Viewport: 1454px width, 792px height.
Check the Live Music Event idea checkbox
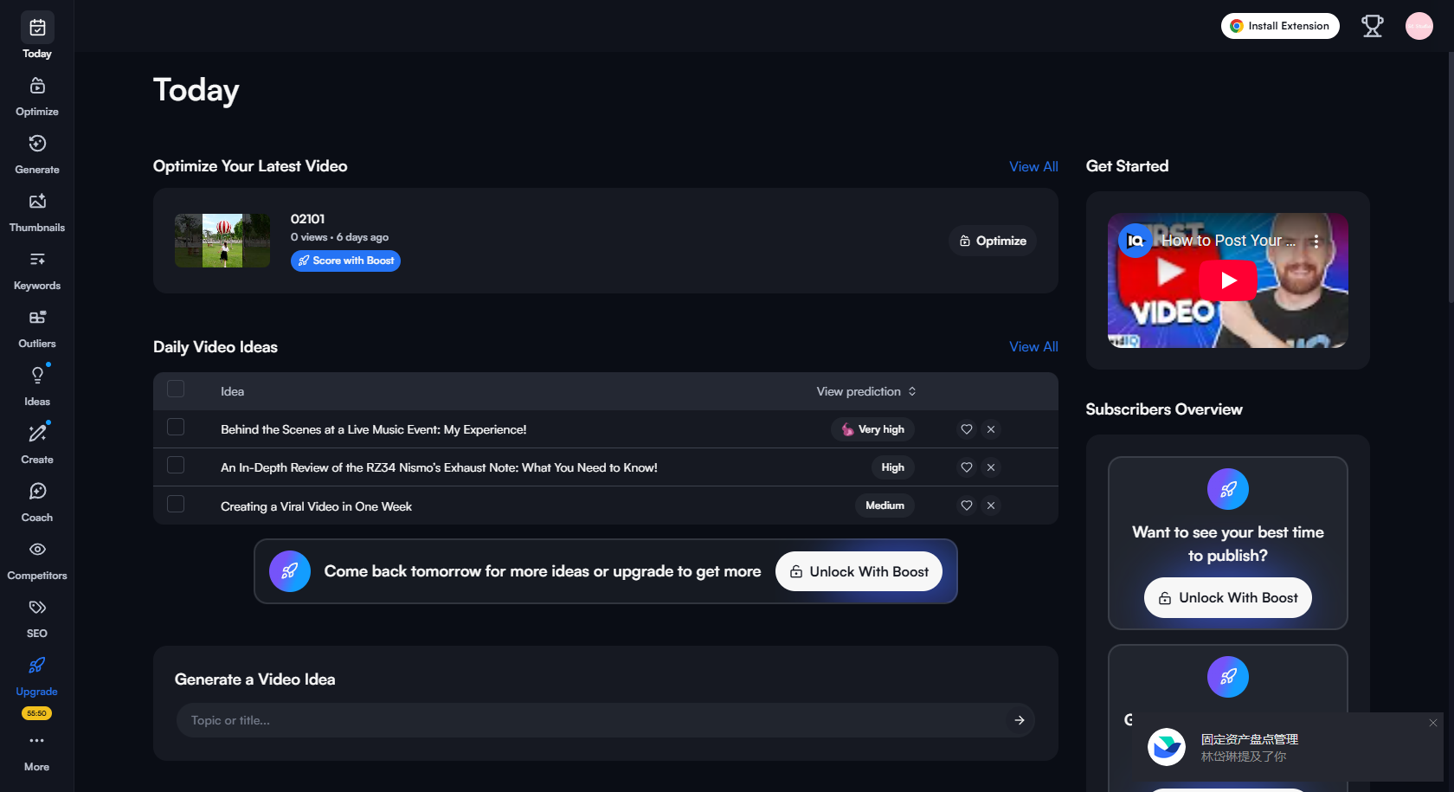(176, 428)
